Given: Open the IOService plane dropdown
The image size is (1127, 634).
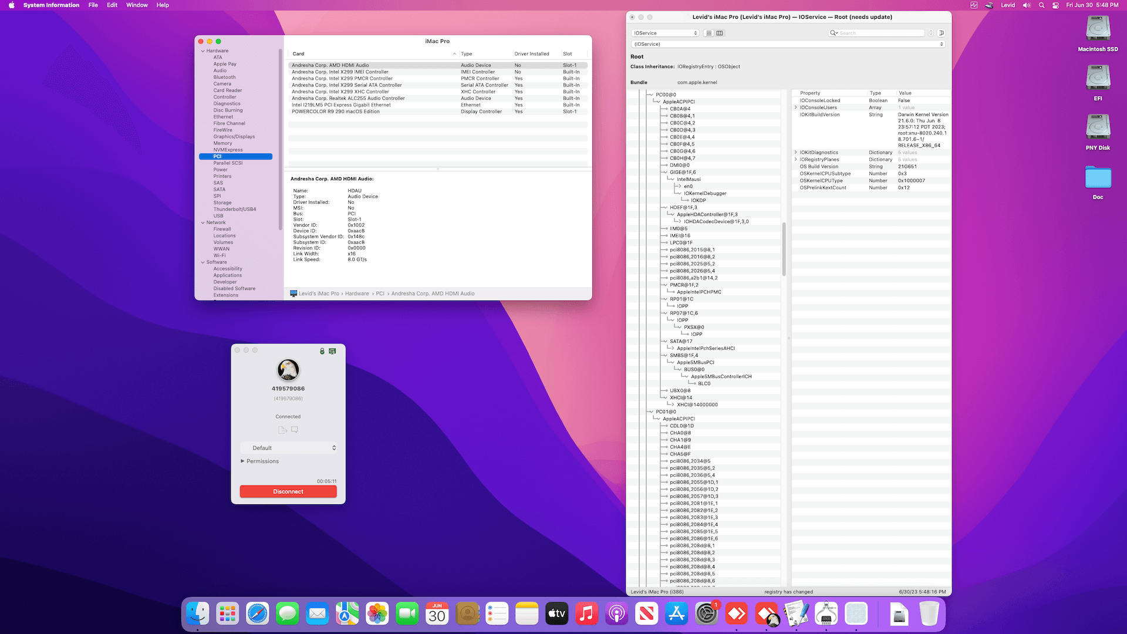Looking at the screenshot, I should click(666, 33).
